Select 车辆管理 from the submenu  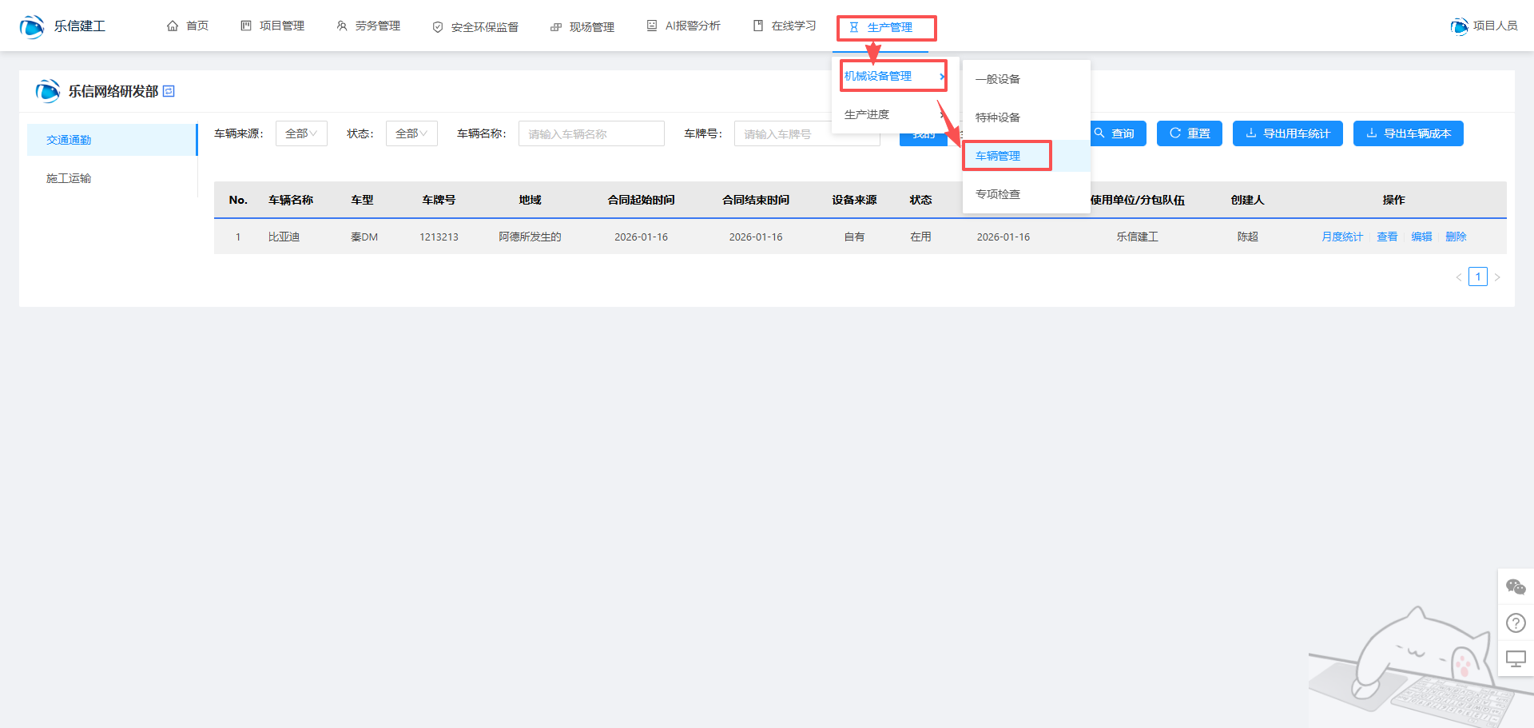coord(998,156)
